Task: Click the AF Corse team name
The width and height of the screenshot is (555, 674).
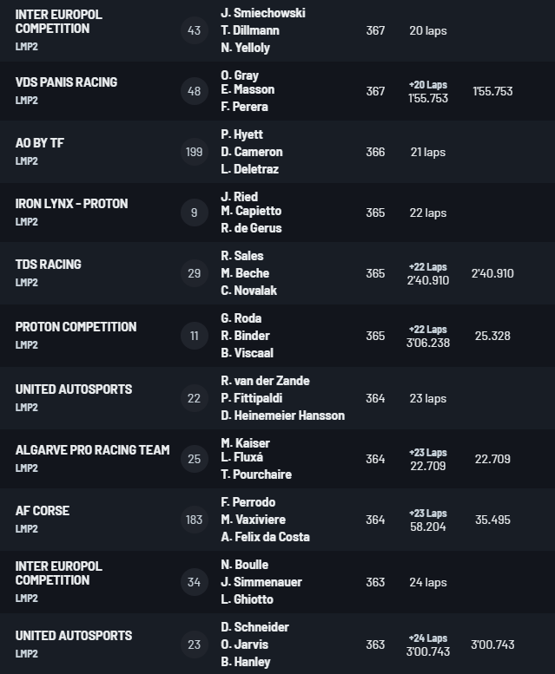Action: (42, 511)
